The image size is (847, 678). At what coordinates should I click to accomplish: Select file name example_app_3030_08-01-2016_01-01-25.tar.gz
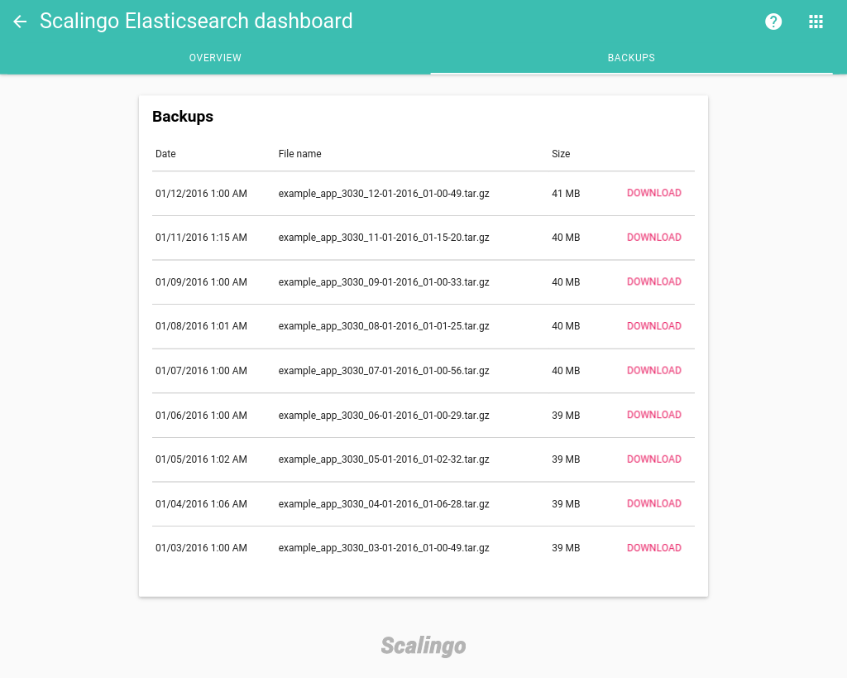pos(384,326)
